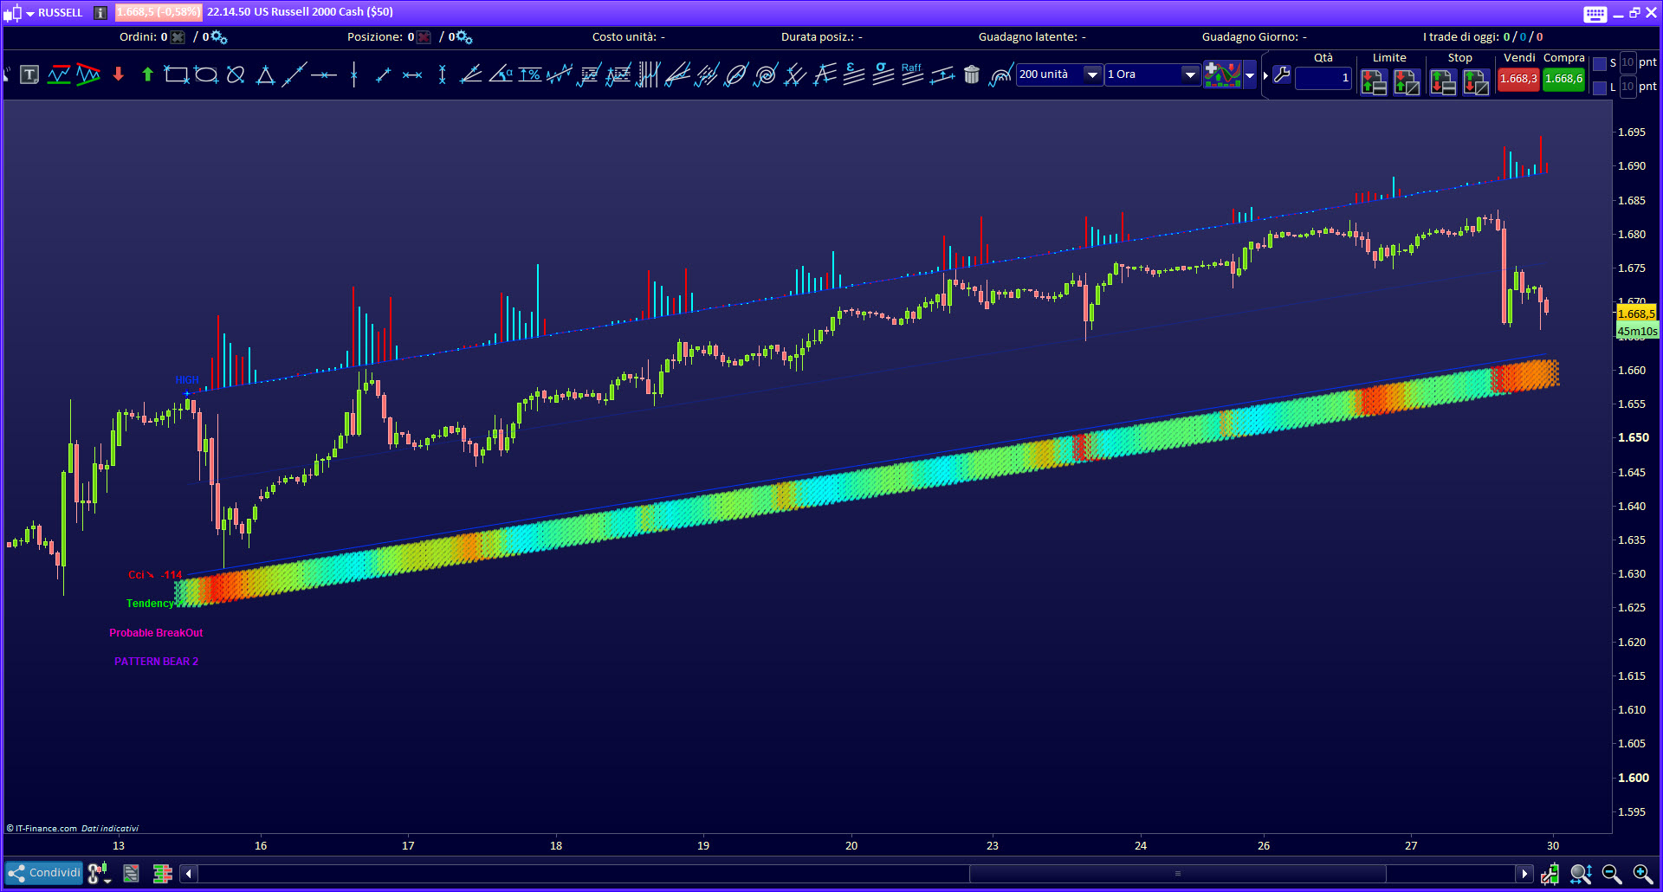Open the 200 unità dropdown

tap(1092, 75)
